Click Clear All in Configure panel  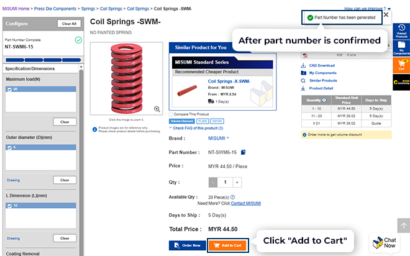[69, 24]
